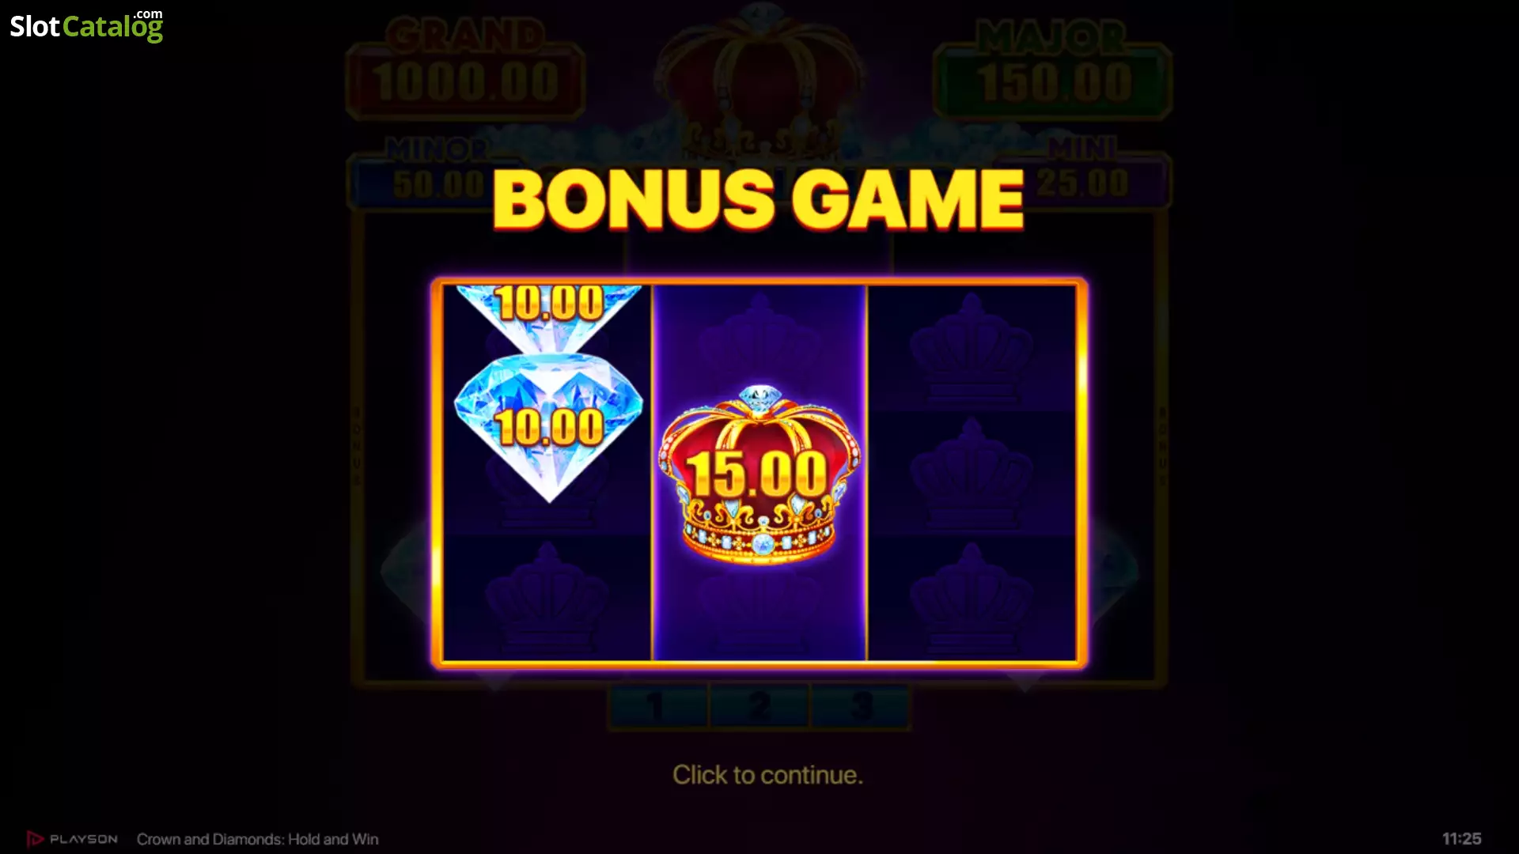Viewport: 1519px width, 854px height.
Task: Click the full diamond showing 10.00
Action: click(548, 428)
